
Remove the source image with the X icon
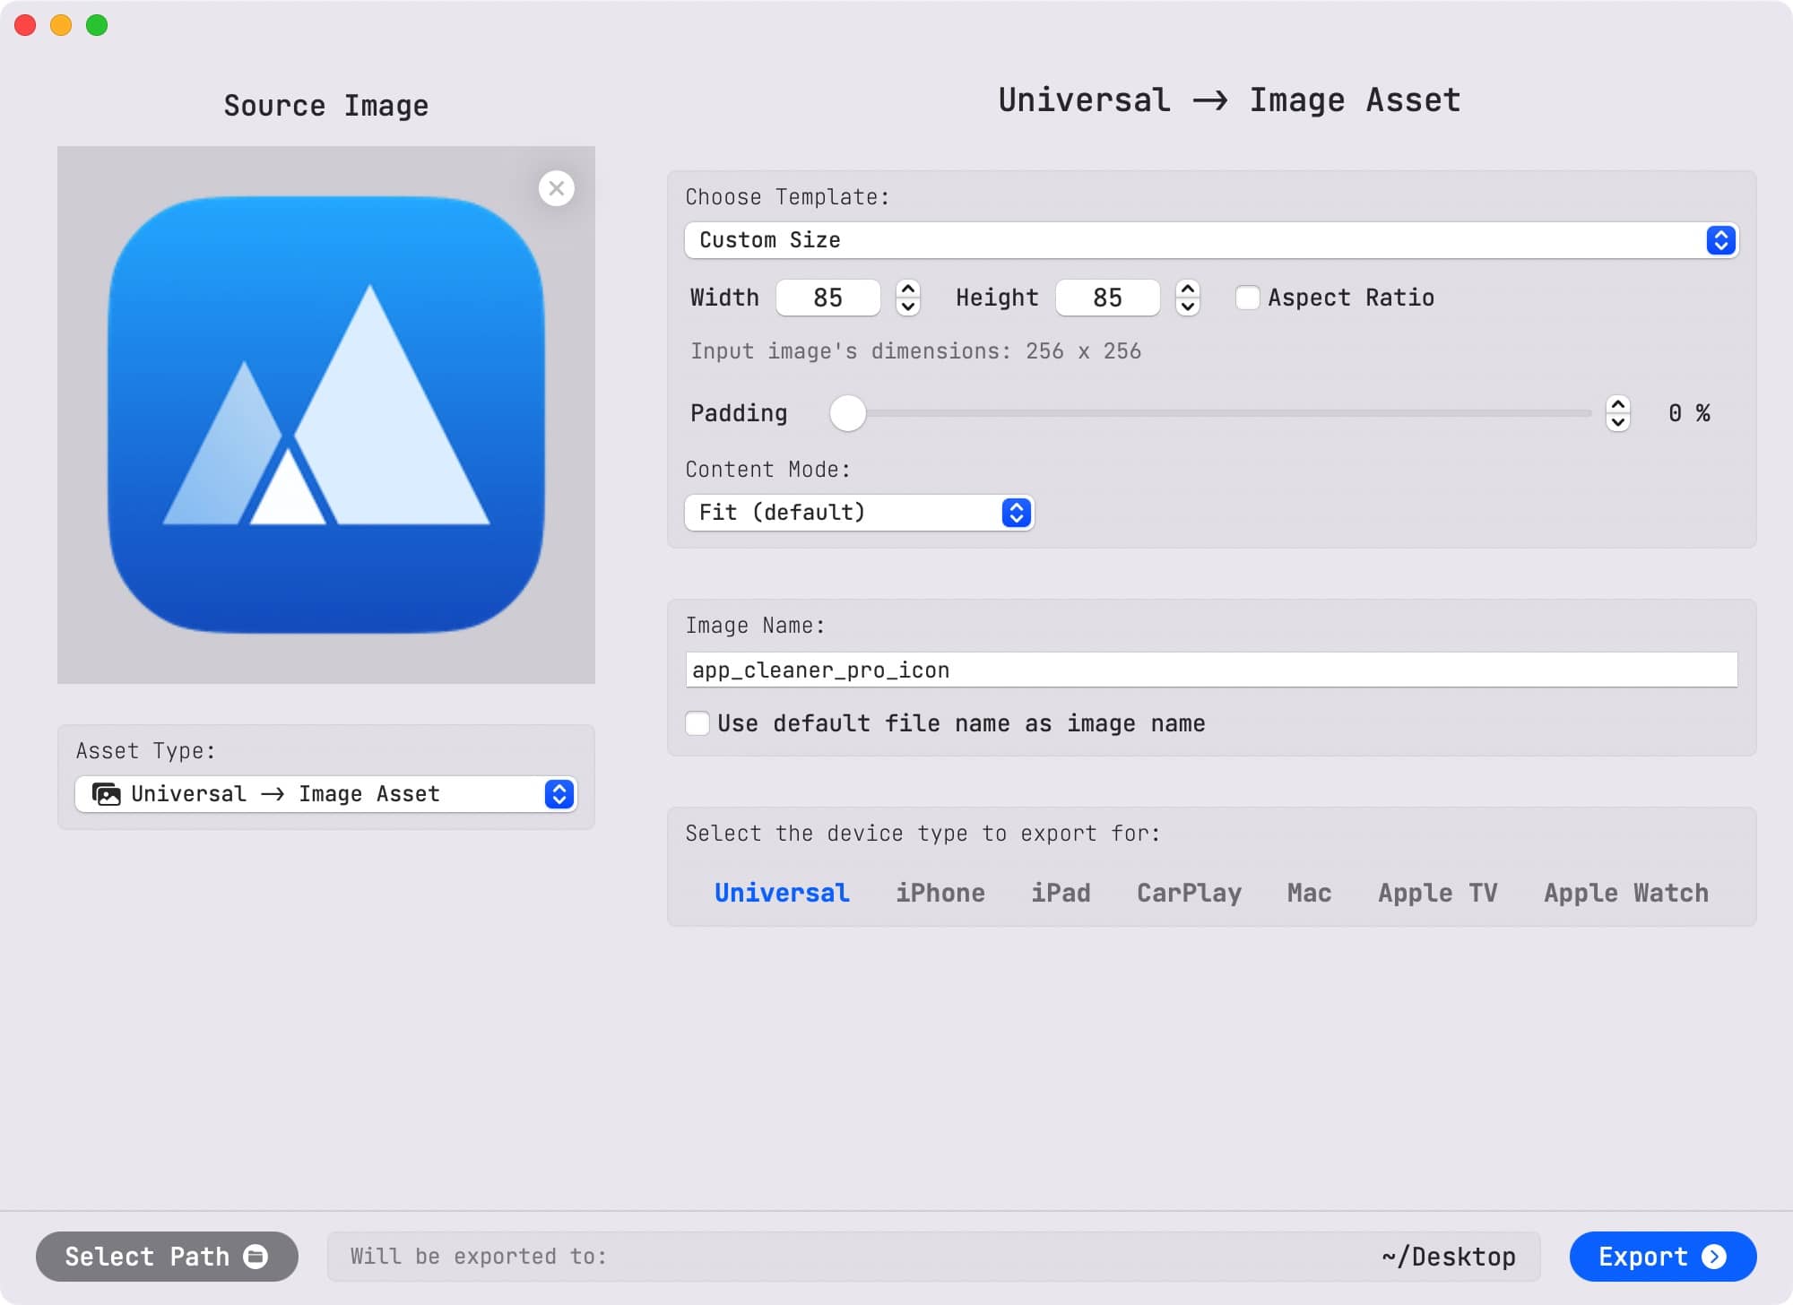(557, 188)
